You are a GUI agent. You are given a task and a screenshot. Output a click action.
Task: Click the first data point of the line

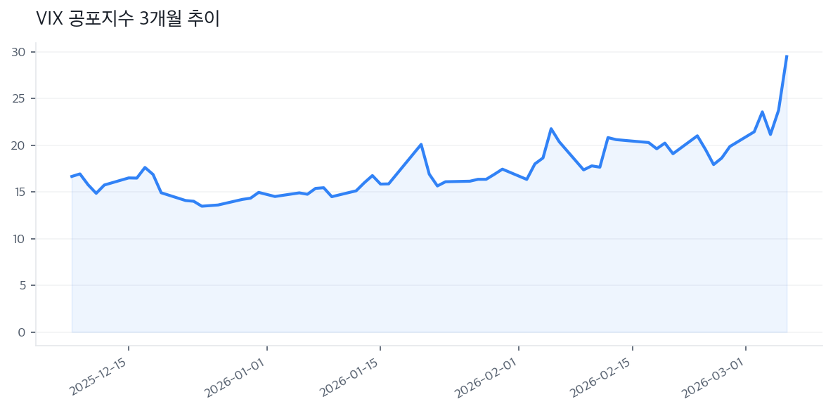coord(72,176)
